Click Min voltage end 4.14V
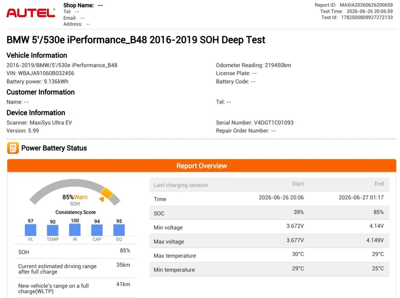Viewport: 400px width, 298px height. (x=377, y=226)
